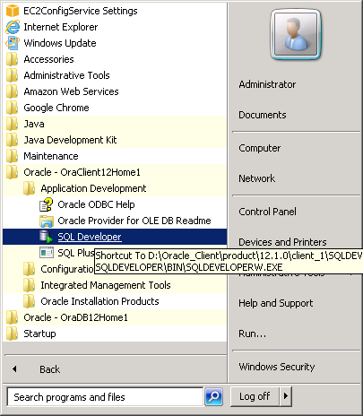The height and width of the screenshot is (416, 363).
Task: Open Oracle Provider for OLE DB Readme icon
Action: 47,221
